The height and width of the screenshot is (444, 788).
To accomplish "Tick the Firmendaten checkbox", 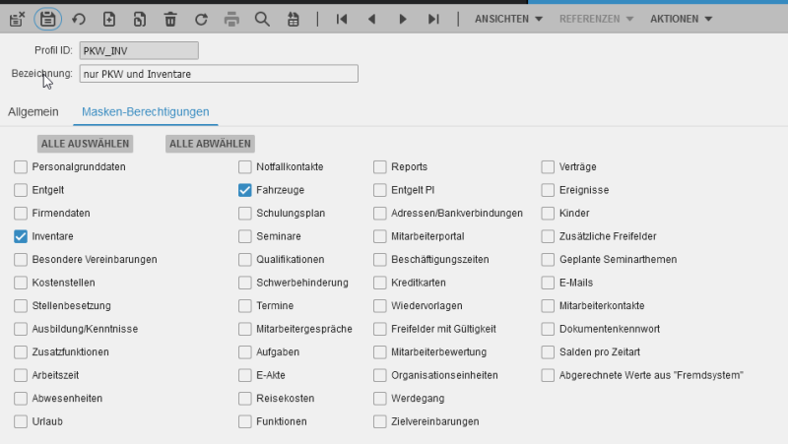I will [x=21, y=213].
